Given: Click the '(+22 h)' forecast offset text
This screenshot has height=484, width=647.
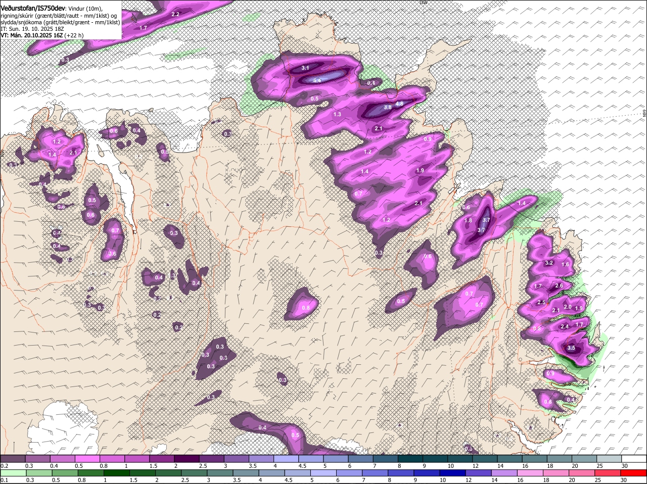Looking at the screenshot, I should pos(74,35).
